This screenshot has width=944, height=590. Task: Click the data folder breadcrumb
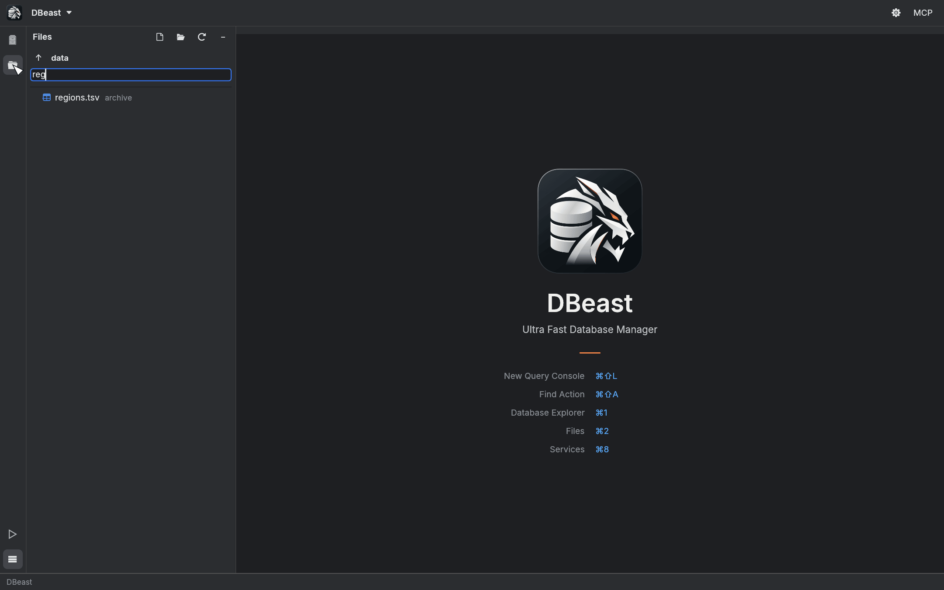(60, 58)
